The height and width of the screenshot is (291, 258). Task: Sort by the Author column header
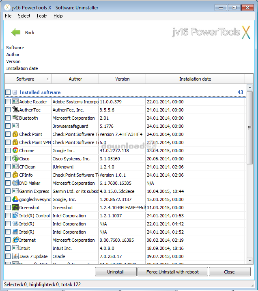click(x=75, y=79)
